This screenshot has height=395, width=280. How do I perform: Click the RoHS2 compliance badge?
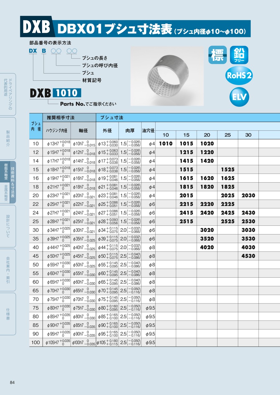click(239, 75)
